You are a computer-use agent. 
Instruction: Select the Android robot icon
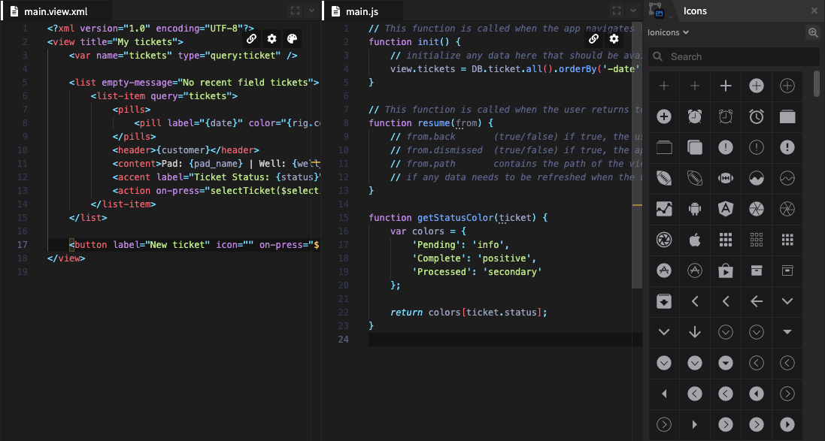point(695,209)
